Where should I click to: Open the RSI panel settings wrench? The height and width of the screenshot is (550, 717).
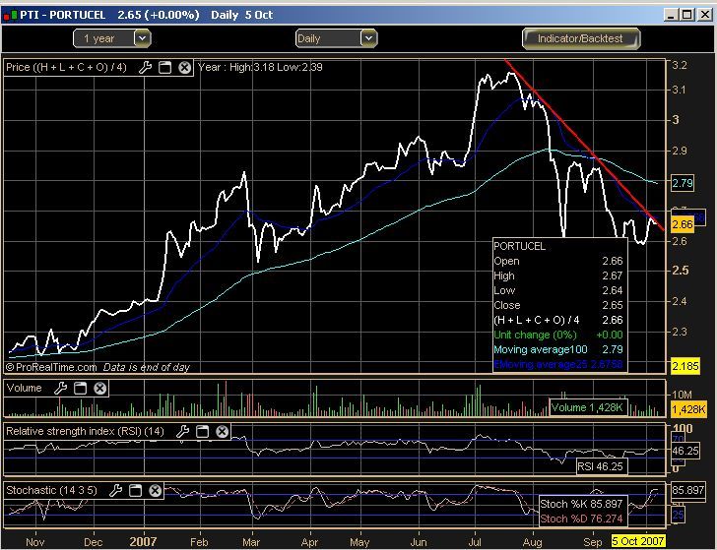point(182,431)
